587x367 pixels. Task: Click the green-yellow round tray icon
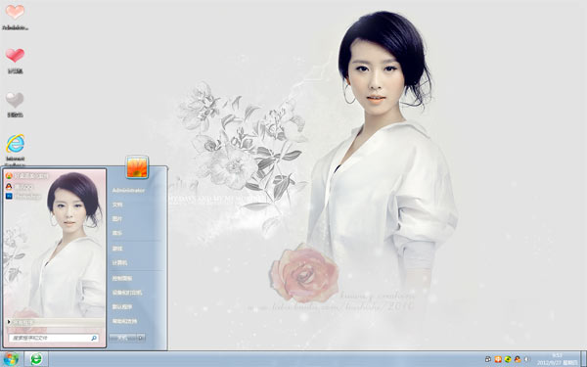click(x=508, y=359)
